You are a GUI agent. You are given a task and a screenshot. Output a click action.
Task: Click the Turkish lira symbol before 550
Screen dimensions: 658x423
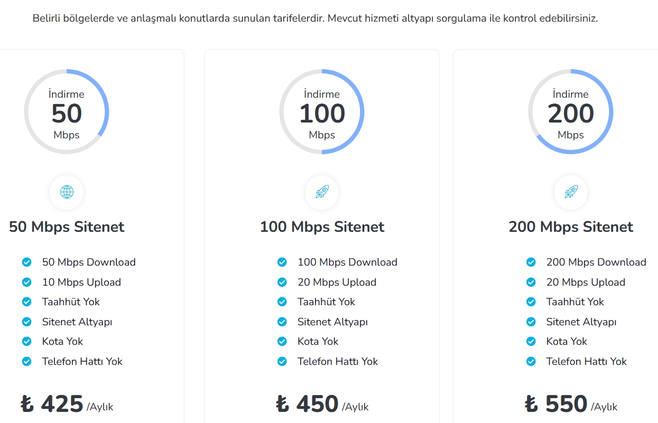tap(532, 404)
